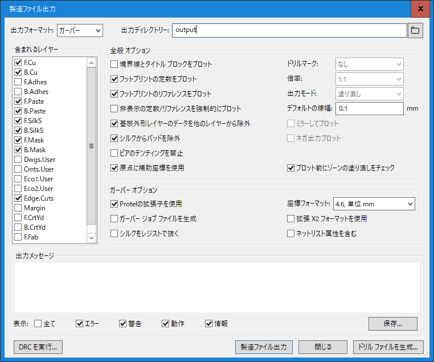434x362 pixels.
Task: Toggle フットプリントのリファレンスをプロット checkbox
Action: [114, 94]
